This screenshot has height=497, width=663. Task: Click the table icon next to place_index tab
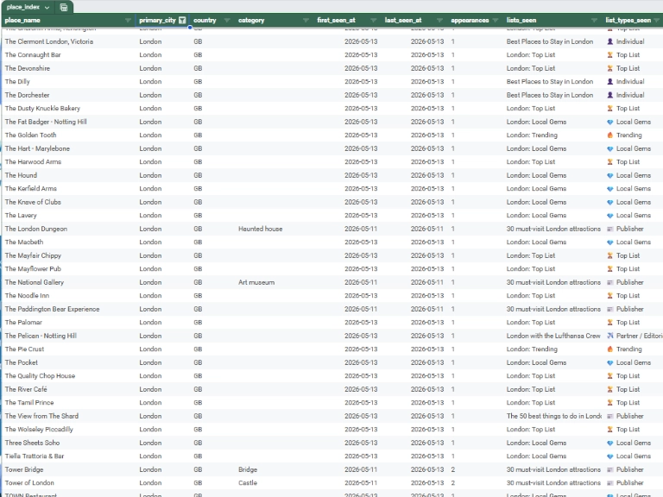(x=63, y=7)
